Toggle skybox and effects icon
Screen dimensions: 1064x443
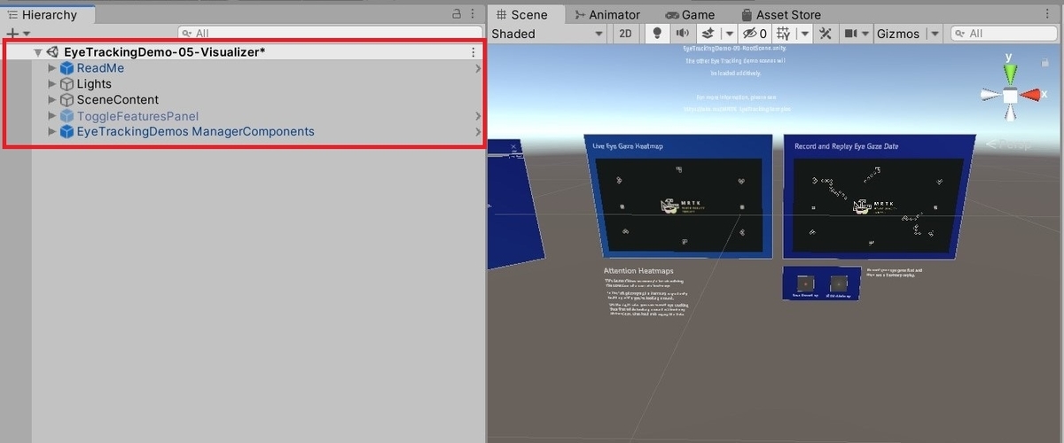[x=707, y=34]
